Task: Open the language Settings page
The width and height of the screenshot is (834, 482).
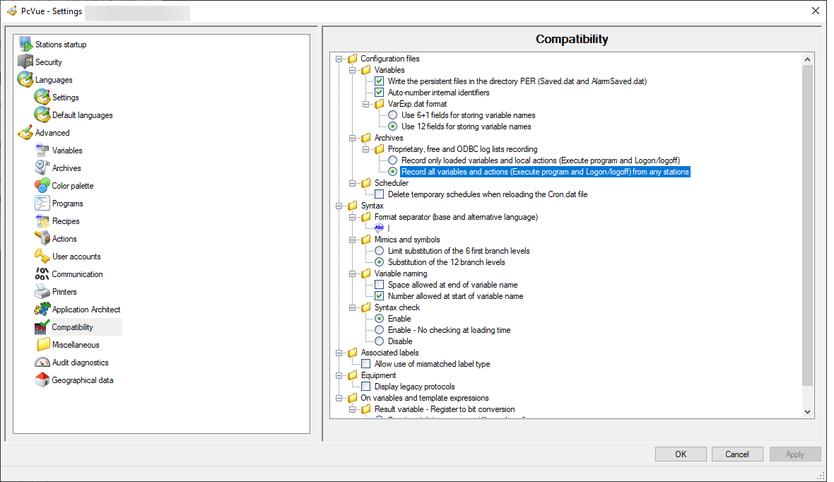Action: pyautogui.click(x=66, y=98)
